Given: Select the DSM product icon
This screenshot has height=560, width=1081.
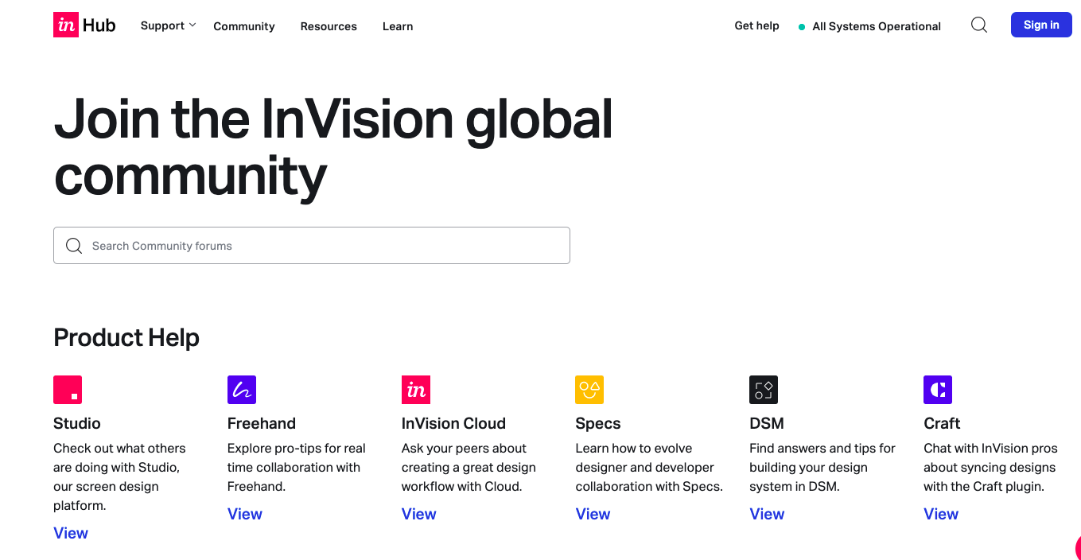Looking at the screenshot, I should click(x=764, y=390).
